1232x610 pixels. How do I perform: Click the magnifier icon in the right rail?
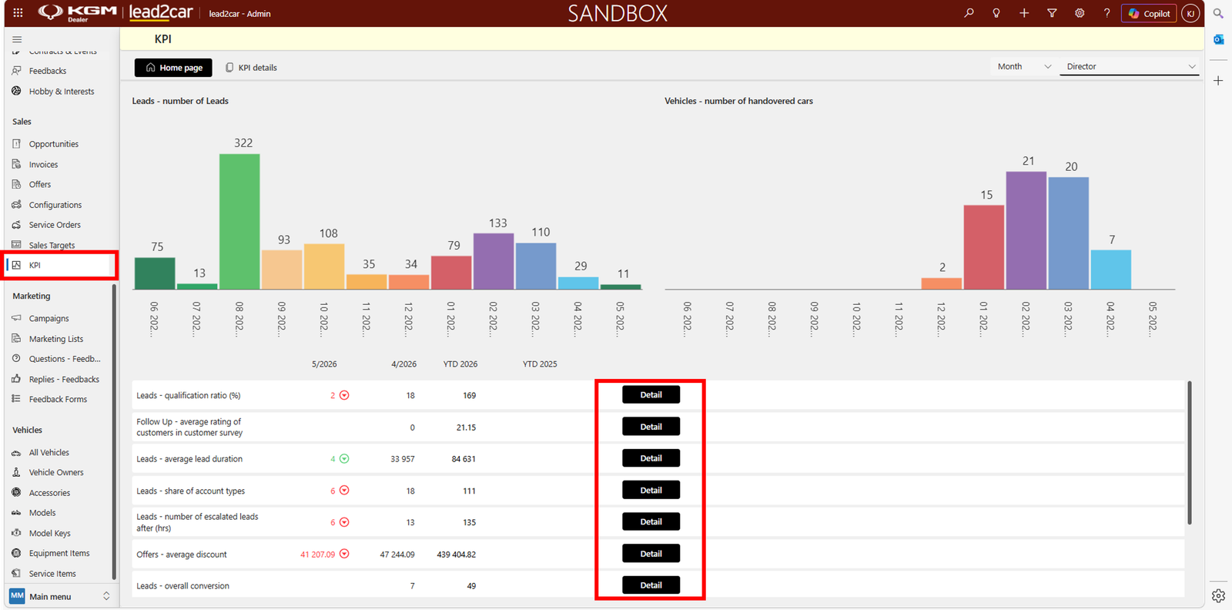coord(1218,13)
